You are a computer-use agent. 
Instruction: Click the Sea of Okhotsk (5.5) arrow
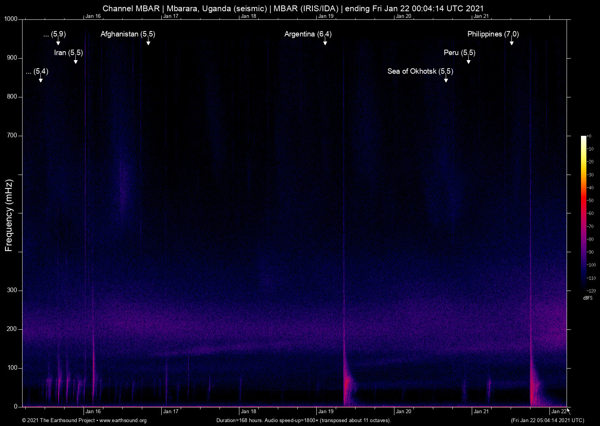click(x=446, y=81)
